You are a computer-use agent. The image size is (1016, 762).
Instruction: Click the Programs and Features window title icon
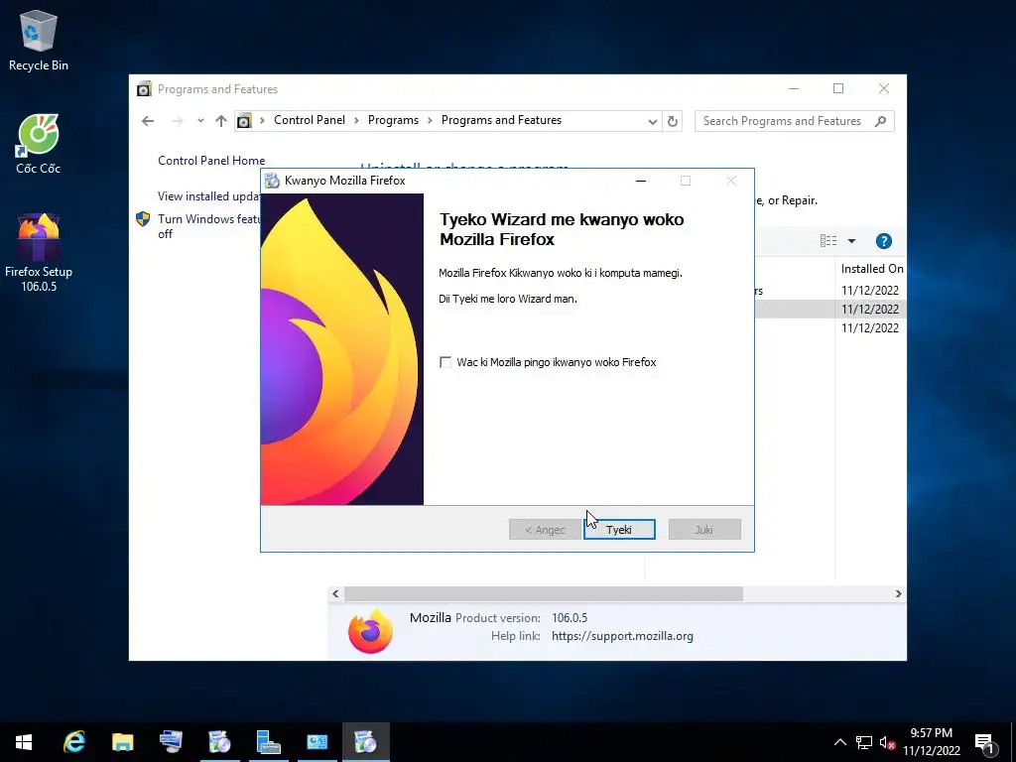click(144, 88)
